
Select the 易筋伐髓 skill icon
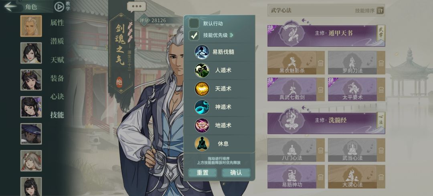click(x=202, y=52)
